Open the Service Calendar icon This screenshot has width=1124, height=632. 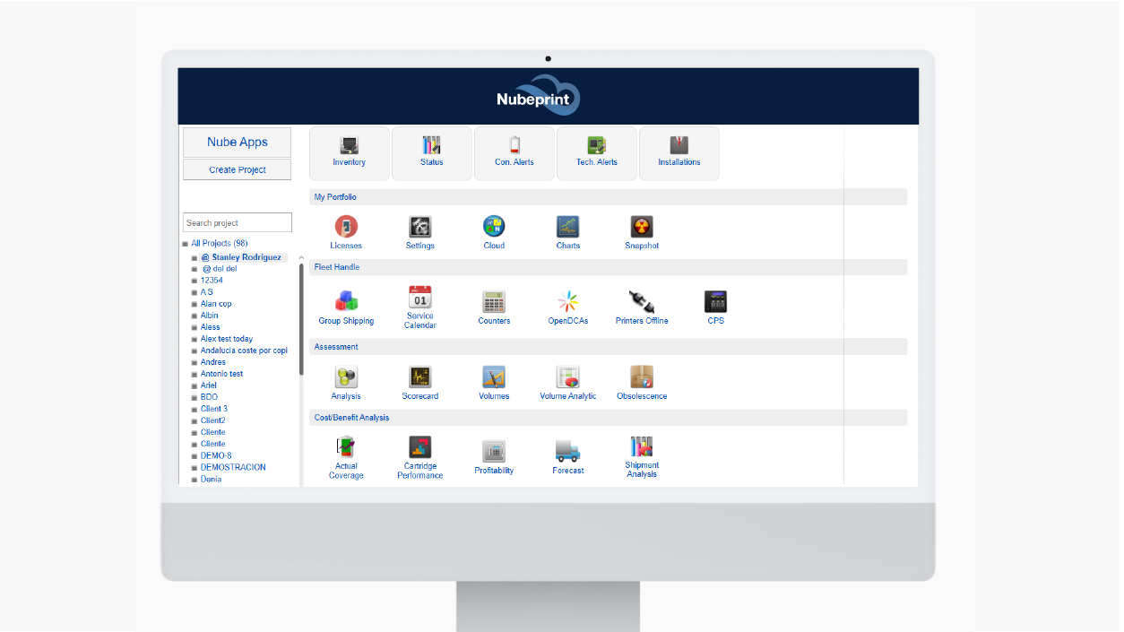419,298
